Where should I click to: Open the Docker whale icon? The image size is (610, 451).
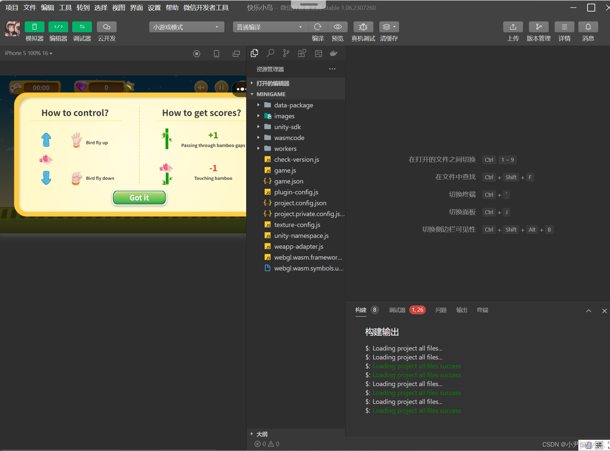pyautogui.click(x=334, y=53)
